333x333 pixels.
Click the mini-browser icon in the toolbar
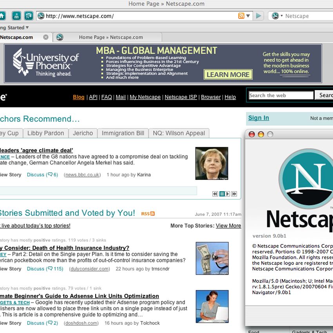pos(27,16)
